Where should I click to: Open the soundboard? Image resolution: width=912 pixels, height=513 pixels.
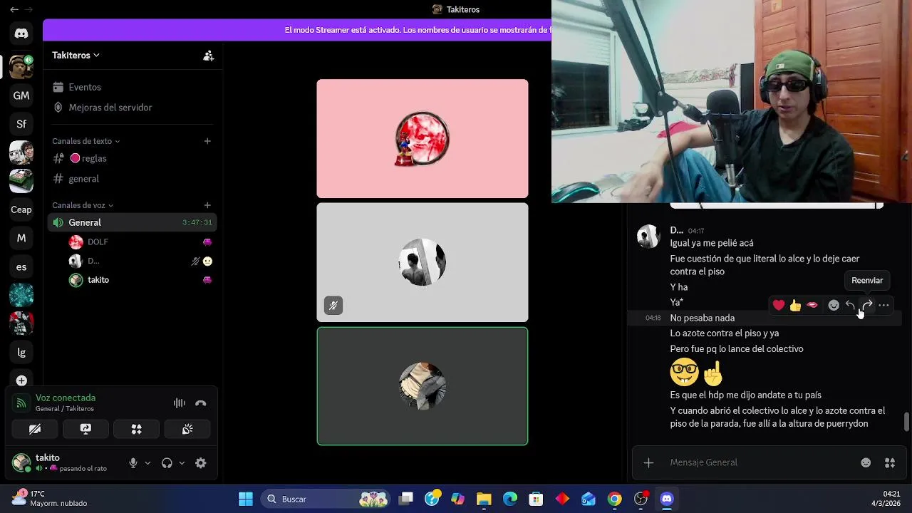(x=187, y=429)
